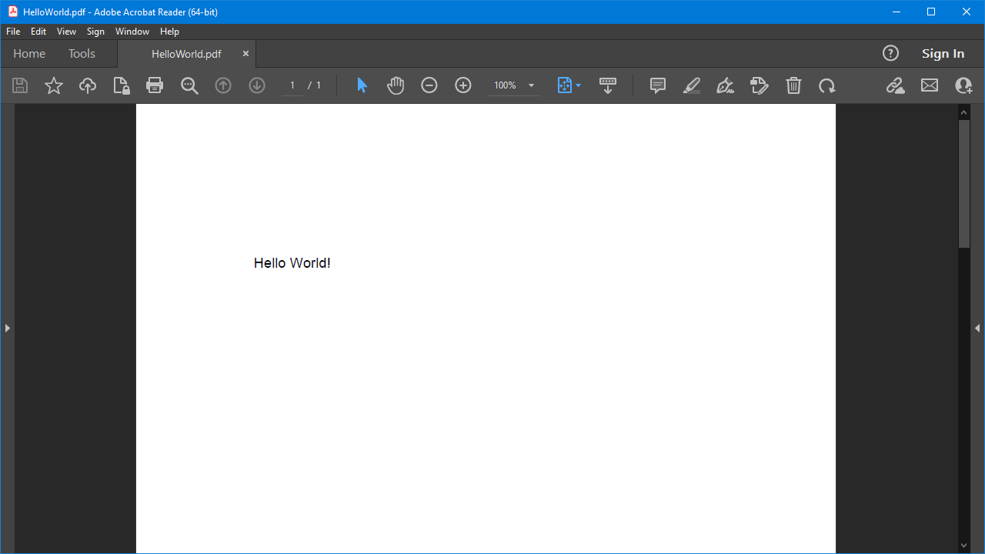Open the 100% zoom level dropdown
Image resolution: width=985 pixels, height=554 pixels.
(531, 85)
